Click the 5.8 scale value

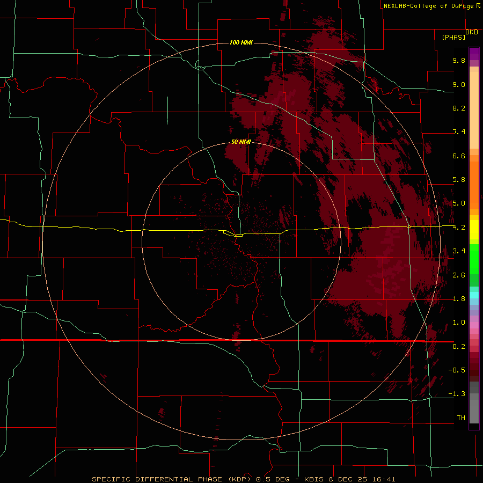(x=459, y=180)
